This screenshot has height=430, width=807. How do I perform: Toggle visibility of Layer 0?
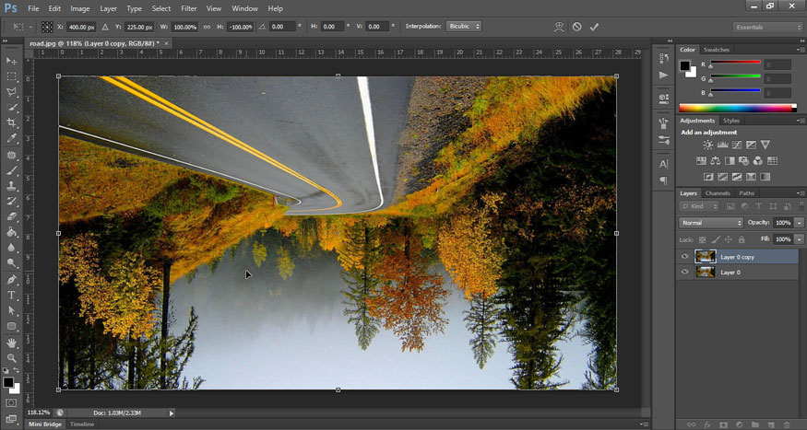[x=684, y=273]
